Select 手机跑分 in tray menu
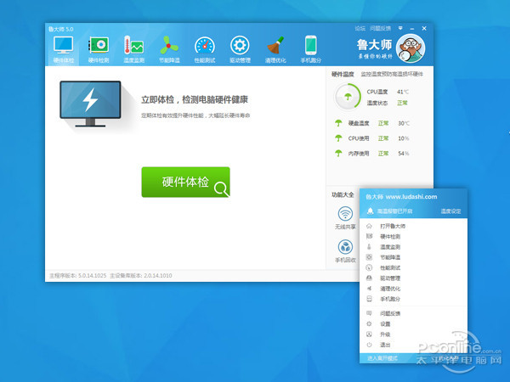 click(390, 299)
